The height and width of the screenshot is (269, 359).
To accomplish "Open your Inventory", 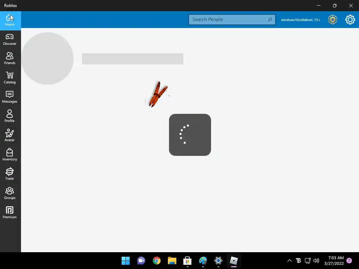I will click(x=9, y=155).
